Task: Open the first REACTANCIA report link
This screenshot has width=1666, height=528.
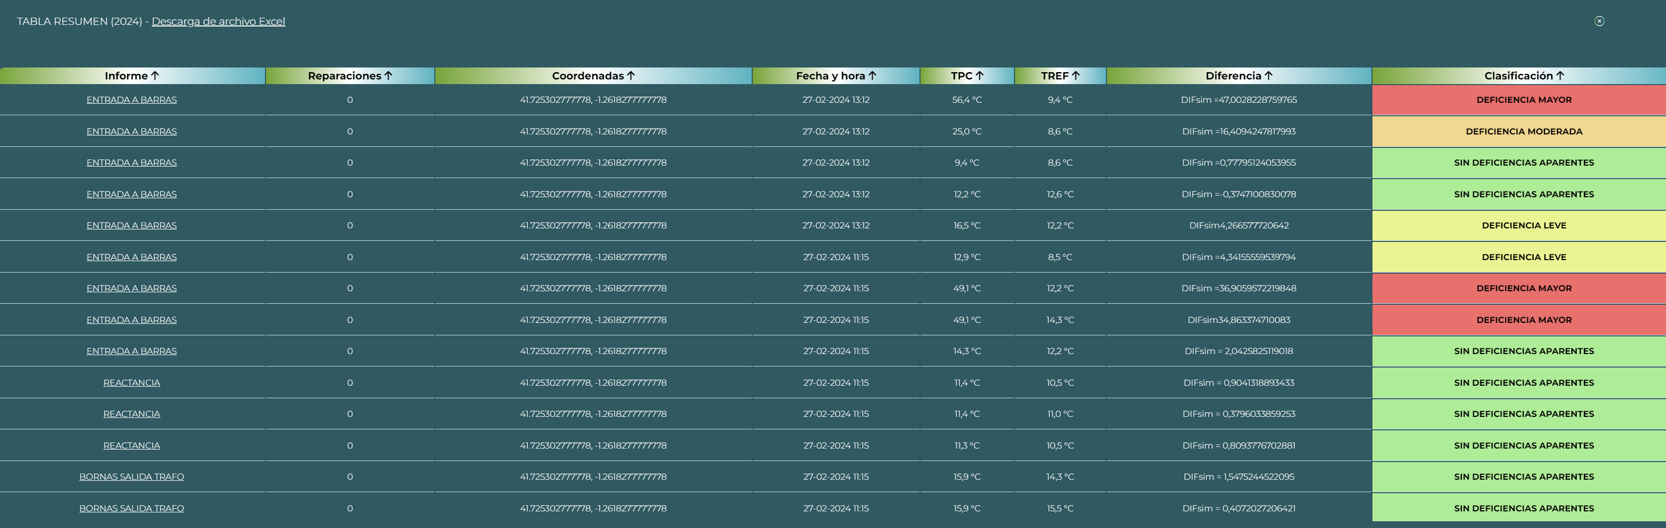Action: click(131, 383)
